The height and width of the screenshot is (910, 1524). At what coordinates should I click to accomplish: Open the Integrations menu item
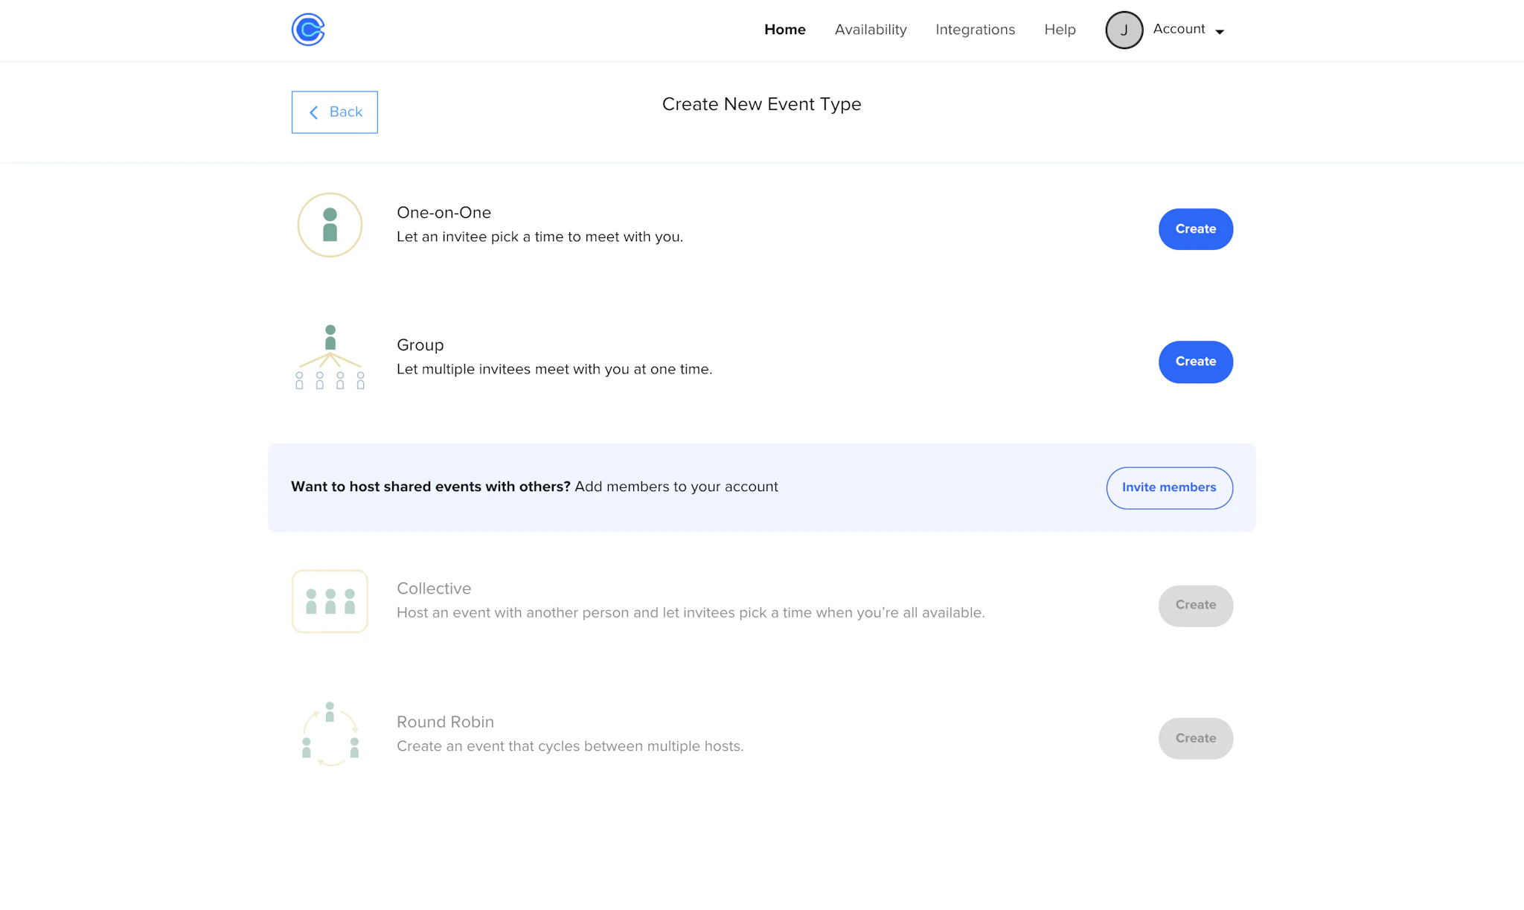(975, 30)
